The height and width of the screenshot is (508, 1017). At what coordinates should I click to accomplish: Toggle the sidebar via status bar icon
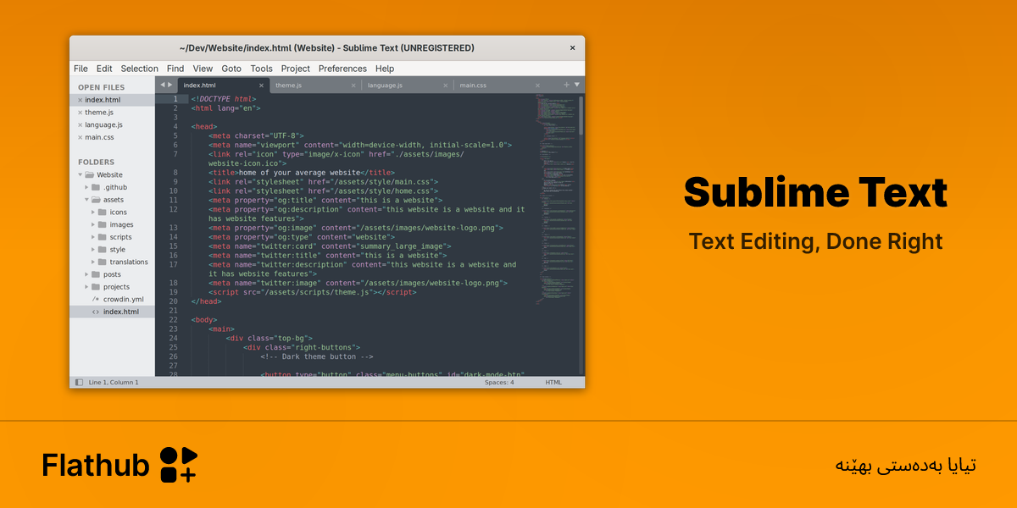click(x=80, y=383)
